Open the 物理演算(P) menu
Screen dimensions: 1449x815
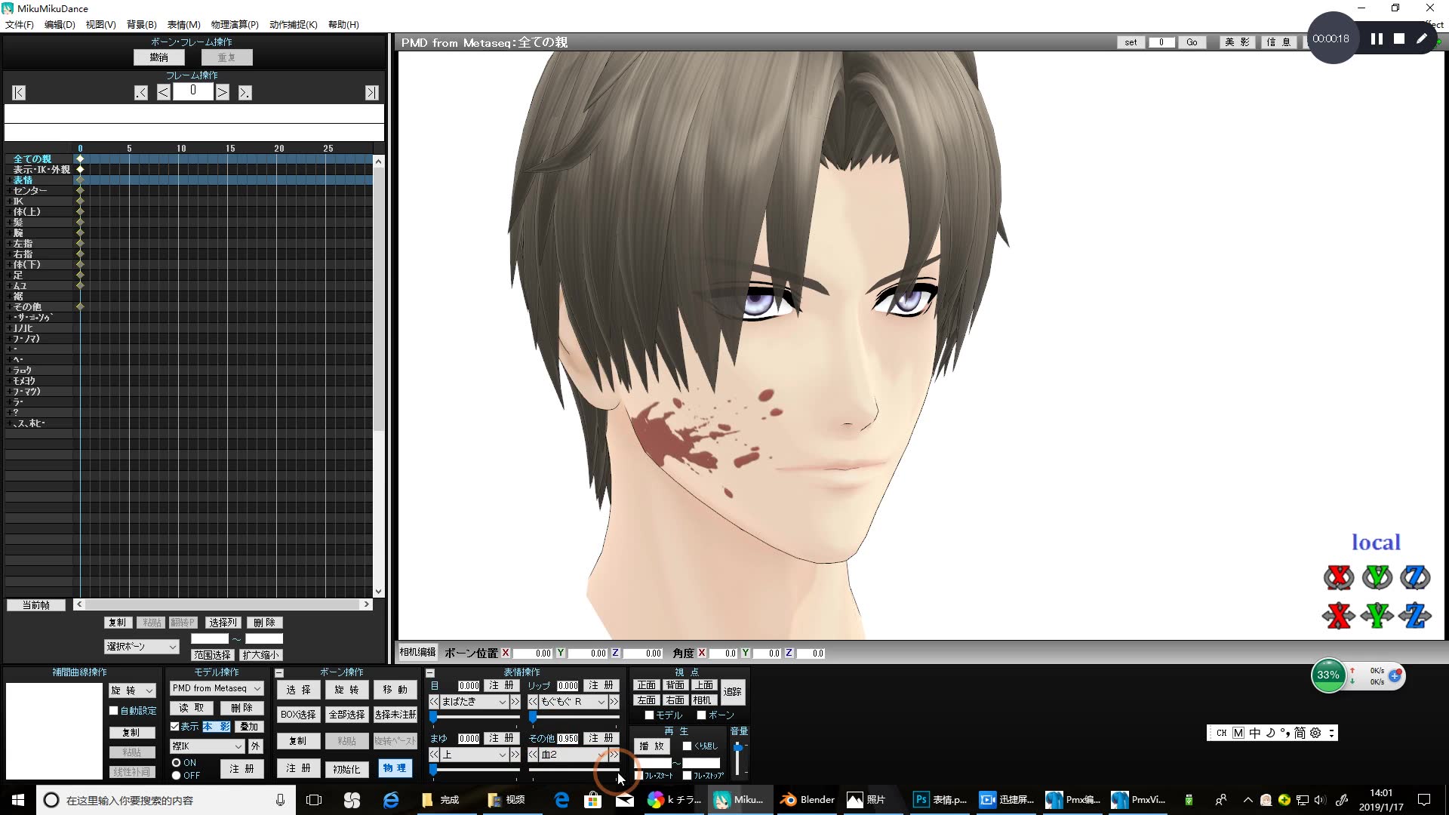(x=234, y=25)
